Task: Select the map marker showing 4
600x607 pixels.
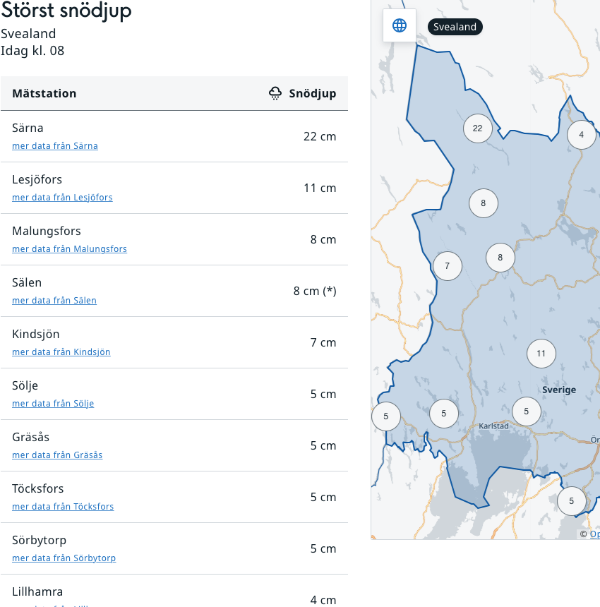Action: pos(582,135)
